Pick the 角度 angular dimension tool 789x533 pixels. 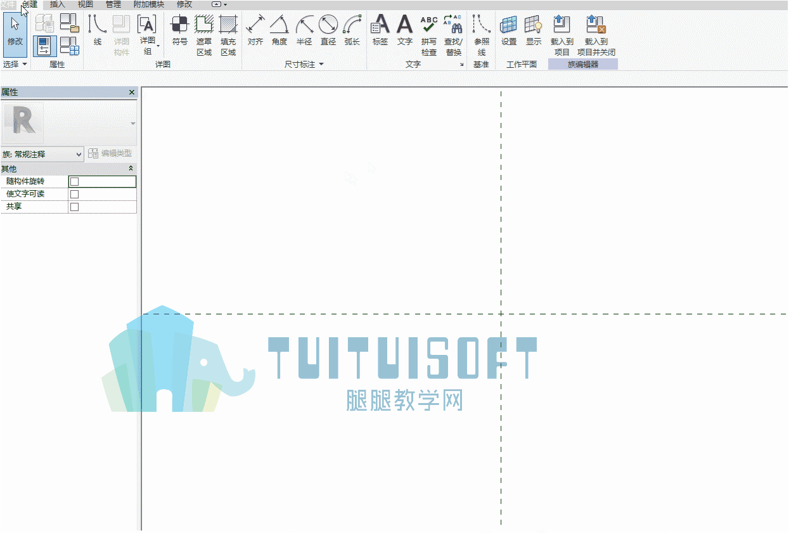point(279,32)
